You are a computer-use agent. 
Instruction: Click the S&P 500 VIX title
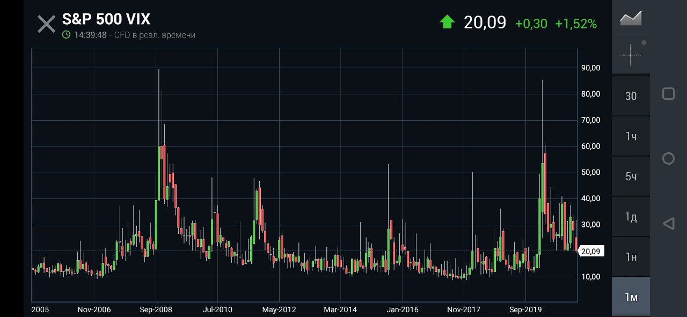[x=106, y=19]
